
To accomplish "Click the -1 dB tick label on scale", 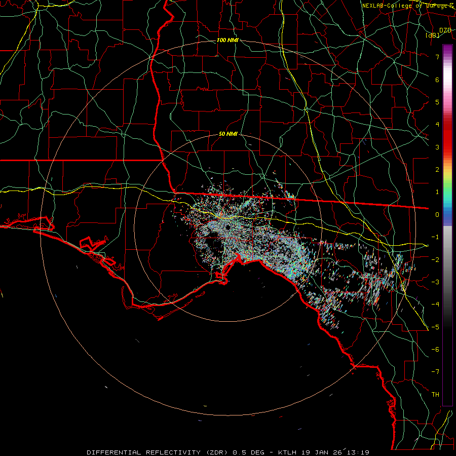I will 435,237.
